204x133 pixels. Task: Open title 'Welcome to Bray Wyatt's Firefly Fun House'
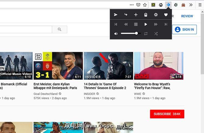click(x=152, y=86)
